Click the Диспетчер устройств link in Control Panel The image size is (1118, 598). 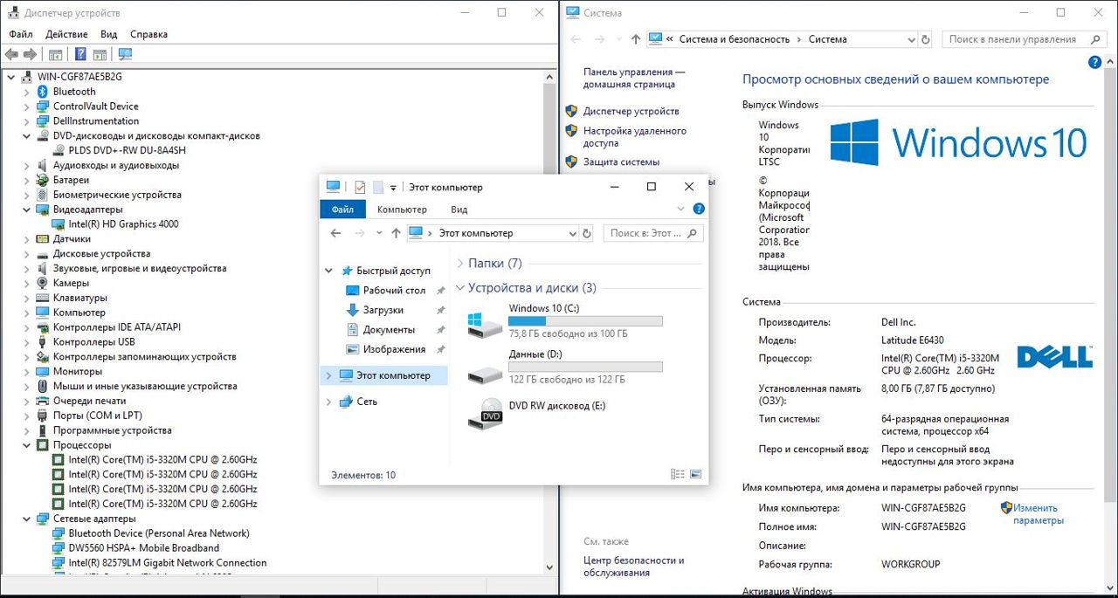[x=631, y=112]
